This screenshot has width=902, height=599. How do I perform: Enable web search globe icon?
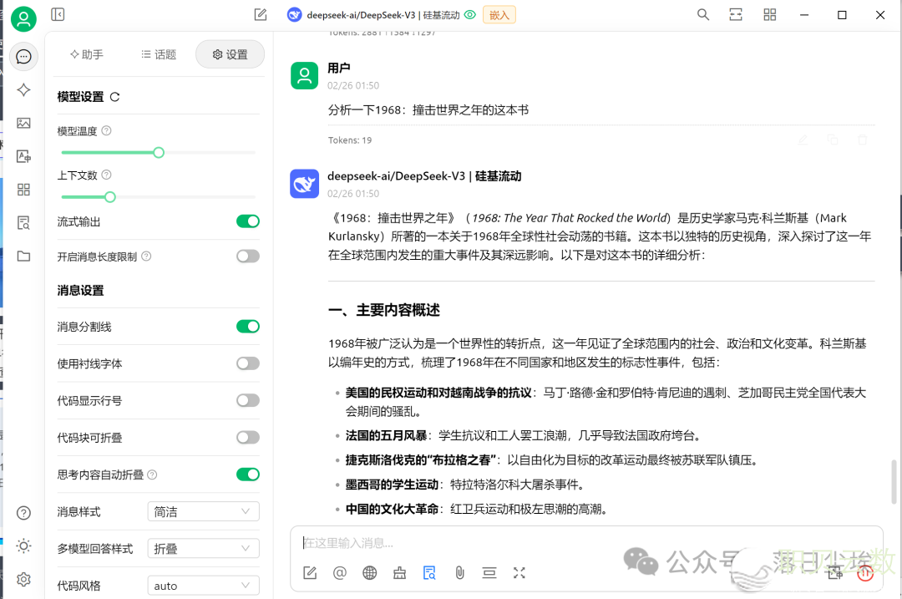(370, 572)
